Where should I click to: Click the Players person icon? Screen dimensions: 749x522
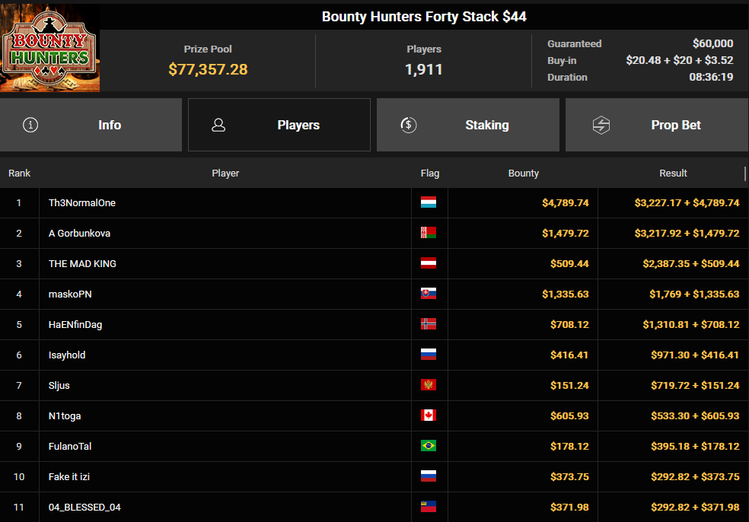coord(218,125)
